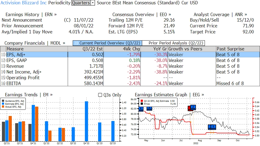Click the Quarters periodicity field
Viewport: 260px width, 146px height.
81,3
